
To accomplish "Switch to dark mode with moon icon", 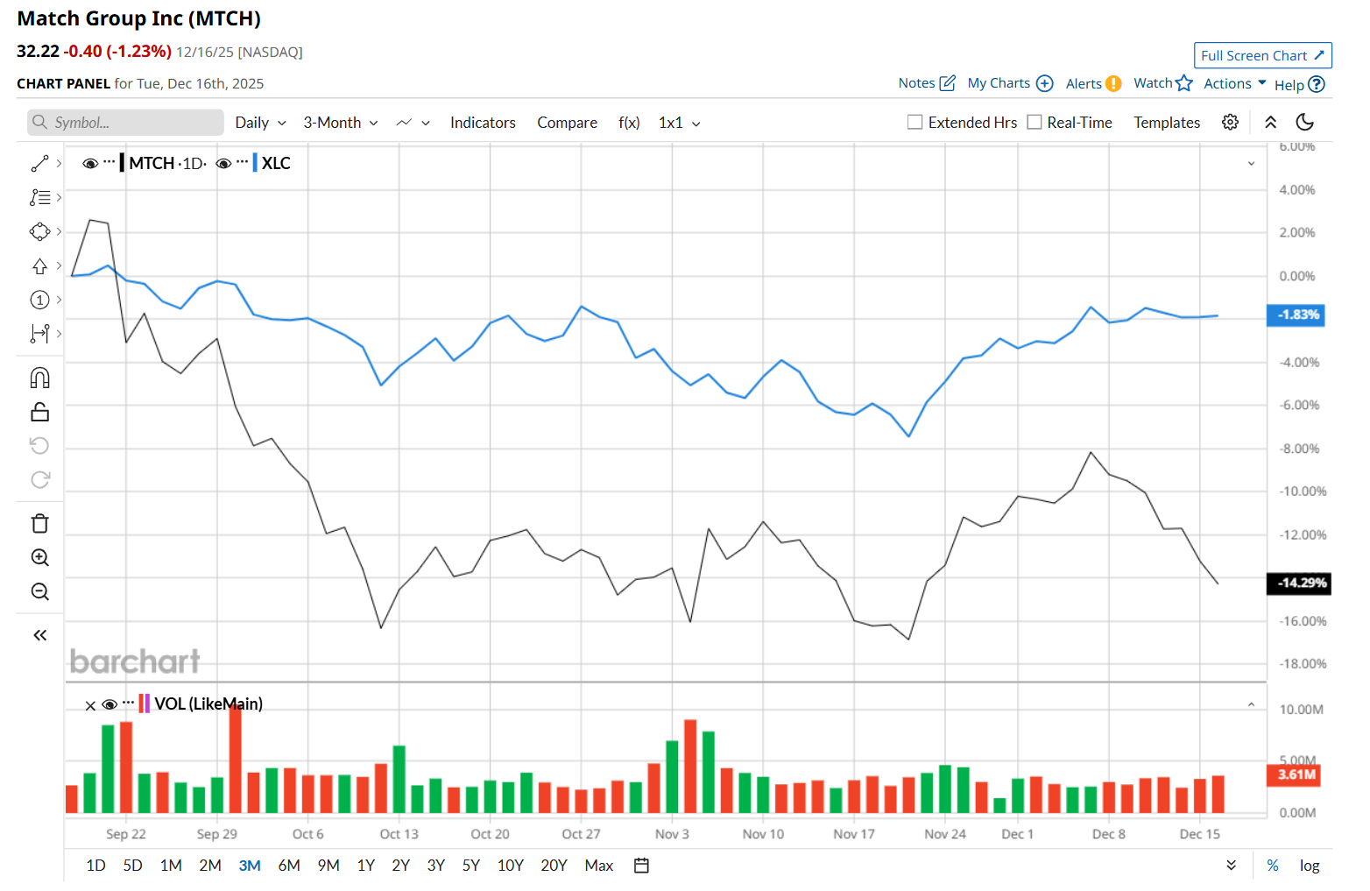I will (x=1305, y=123).
